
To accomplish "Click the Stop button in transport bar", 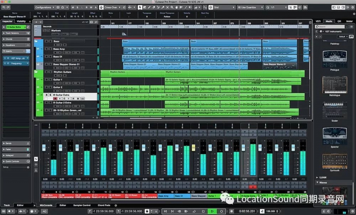I will point(203,211).
